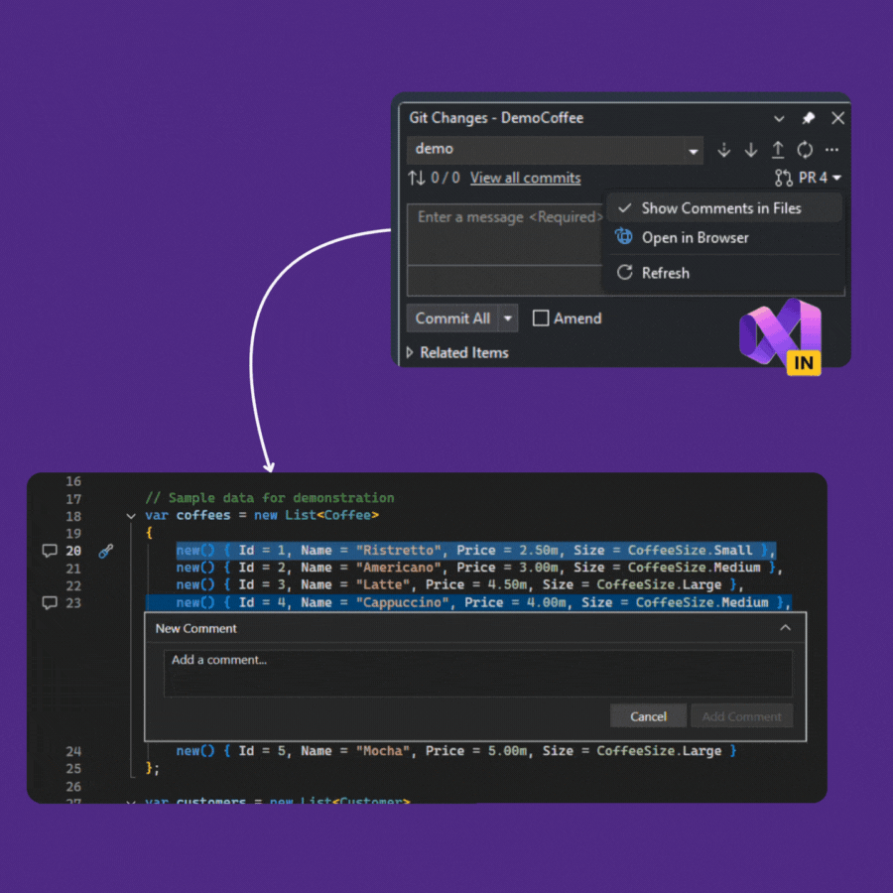Click the View all commits link

(525, 178)
